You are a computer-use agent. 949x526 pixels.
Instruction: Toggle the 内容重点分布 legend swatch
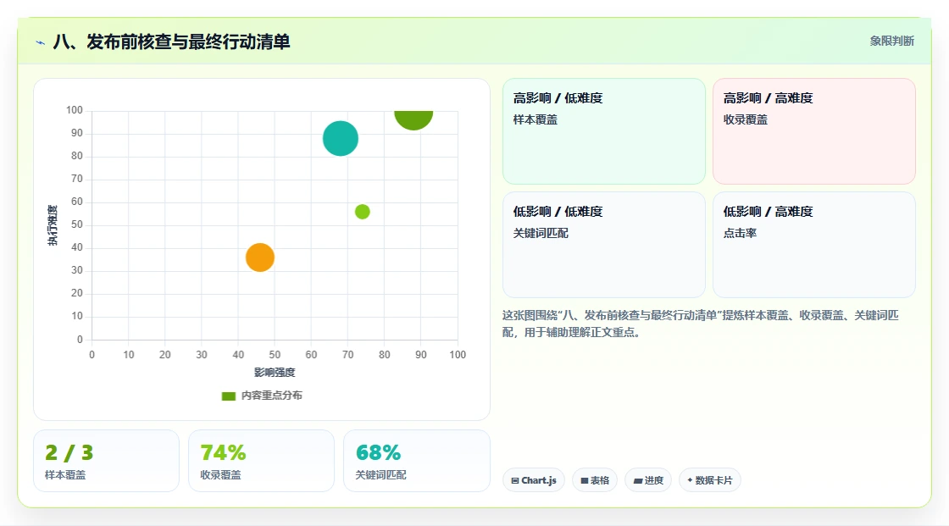tap(229, 396)
